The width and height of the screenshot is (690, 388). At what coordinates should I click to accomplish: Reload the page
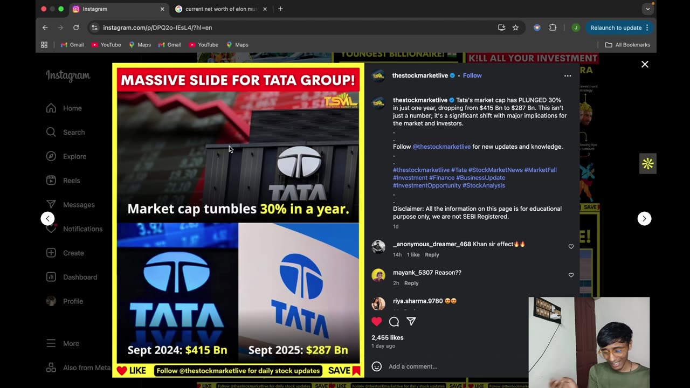(x=76, y=27)
